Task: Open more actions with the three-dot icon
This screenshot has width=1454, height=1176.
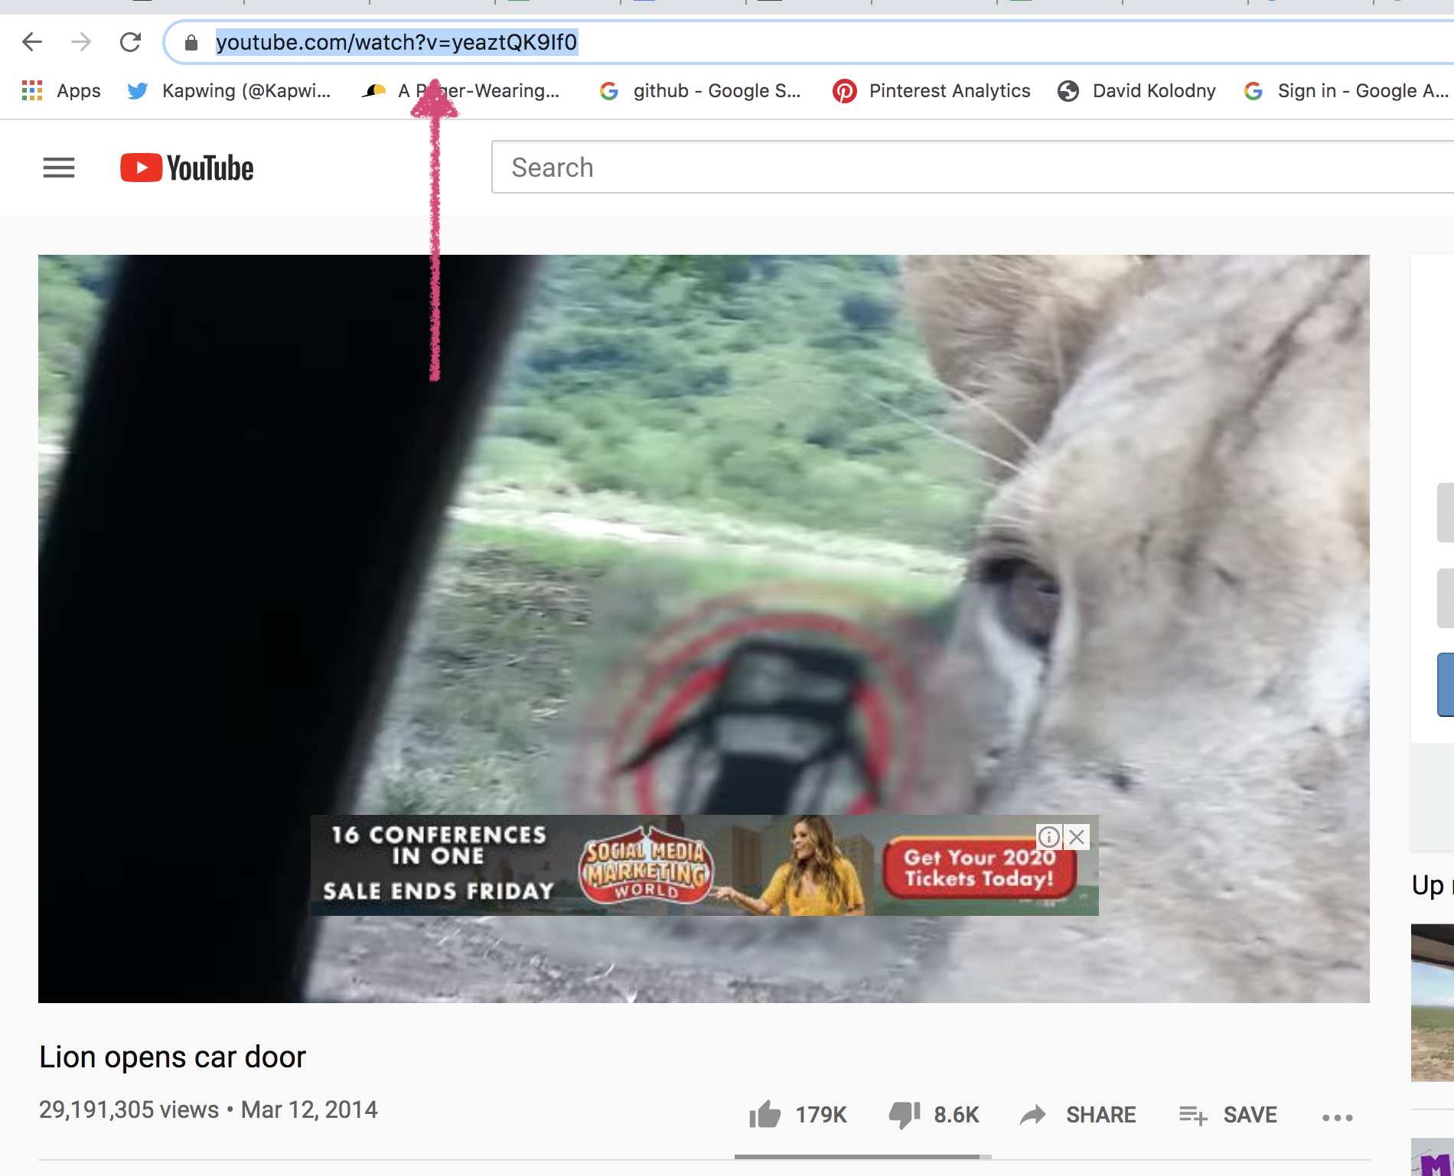Action: pyautogui.click(x=1336, y=1117)
